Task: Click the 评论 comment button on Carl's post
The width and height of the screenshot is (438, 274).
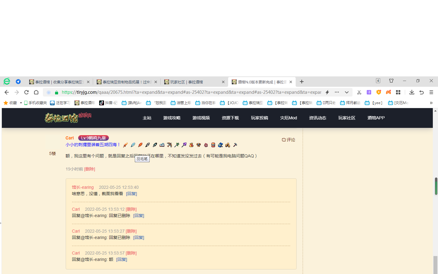Action: pos(288,140)
